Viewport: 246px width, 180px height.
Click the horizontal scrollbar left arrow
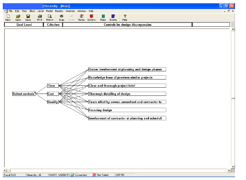(x=5, y=171)
